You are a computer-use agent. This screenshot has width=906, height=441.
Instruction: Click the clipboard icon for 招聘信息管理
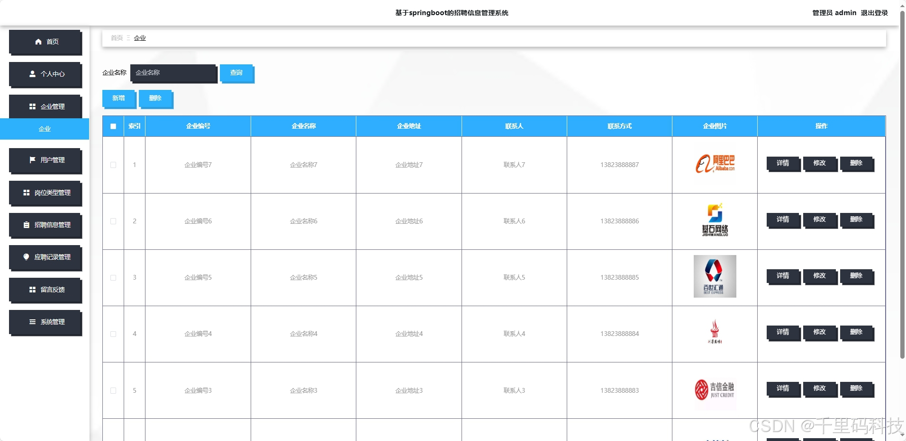pyautogui.click(x=27, y=225)
